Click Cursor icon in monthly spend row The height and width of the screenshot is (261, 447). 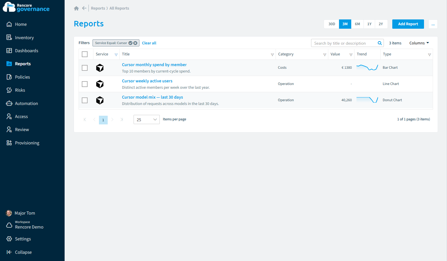pyautogui.click(x=100, y=68)
